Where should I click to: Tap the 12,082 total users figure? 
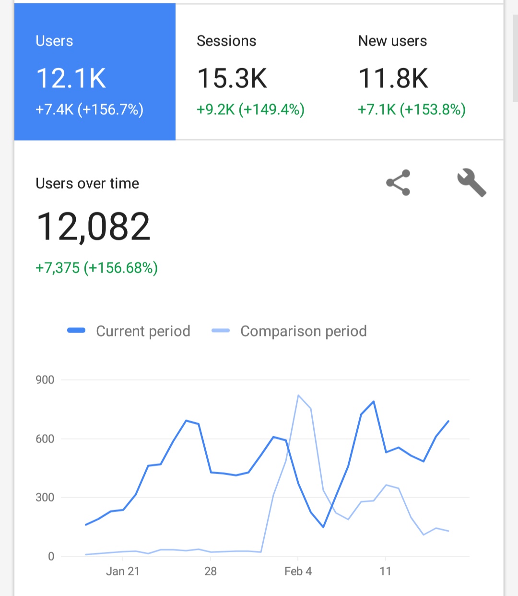[94, 226]
